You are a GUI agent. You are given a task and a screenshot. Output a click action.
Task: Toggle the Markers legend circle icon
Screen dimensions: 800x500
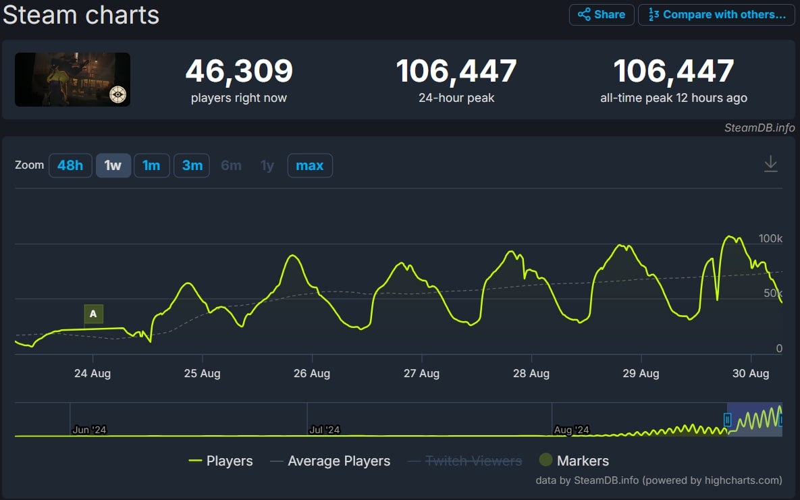point(546,460)
